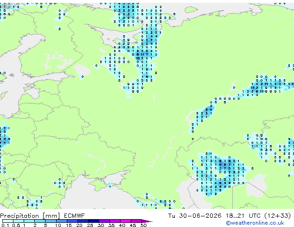Click the "25" legend value
The height and width of the screenshot is (227, 294).
point(90,225)
